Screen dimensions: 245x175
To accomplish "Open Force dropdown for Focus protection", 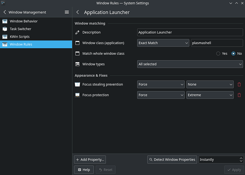I will coord(161,95).
